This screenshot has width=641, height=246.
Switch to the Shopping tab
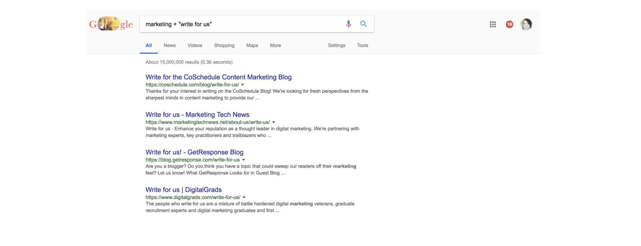coord(224,45)
